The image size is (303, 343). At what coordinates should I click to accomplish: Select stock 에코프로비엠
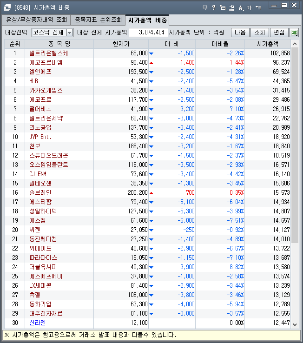[x=46, y=63]
